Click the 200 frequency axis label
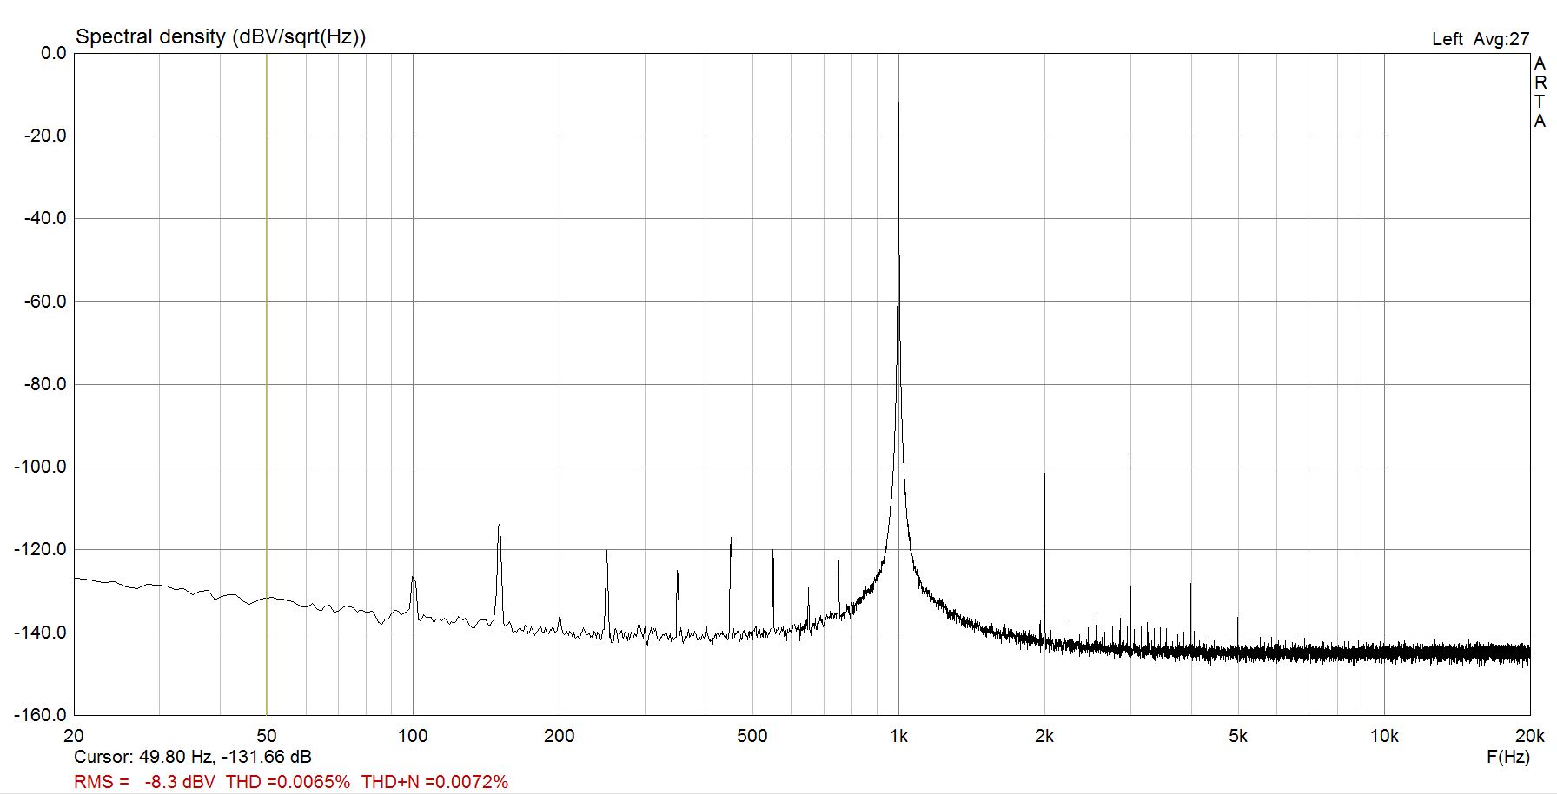This screenshot has width=1557, height=795. 559,736
